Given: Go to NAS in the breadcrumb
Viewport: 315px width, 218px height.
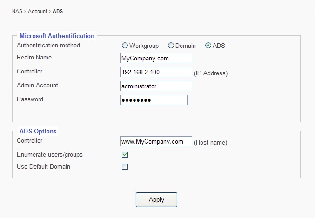Looking at the screenshot, I should 17,11.
